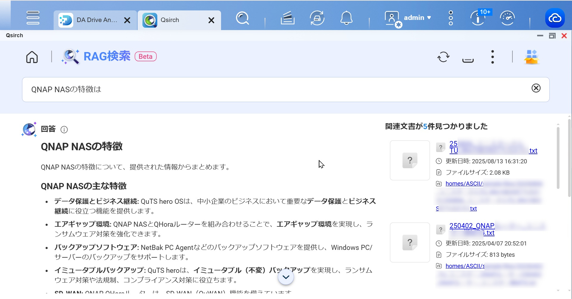Open the top bar more options dots

pos(451,18)
